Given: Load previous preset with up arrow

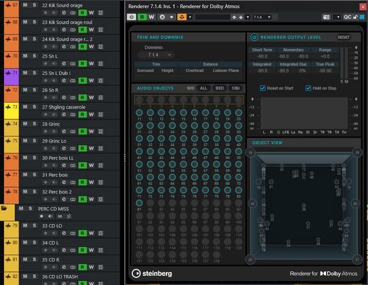Looking at the screenshot, I should 234,17.
